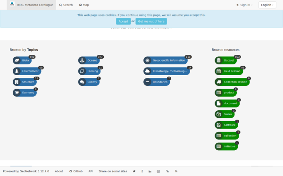Viewport: 283px width, 176px height.
Task: Open the Github footer link
Action: tap(76, 171)
